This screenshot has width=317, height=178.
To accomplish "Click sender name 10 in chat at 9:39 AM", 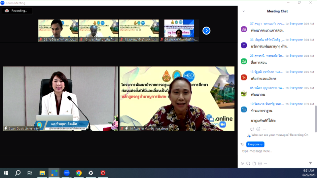I will tap(267, 104).
